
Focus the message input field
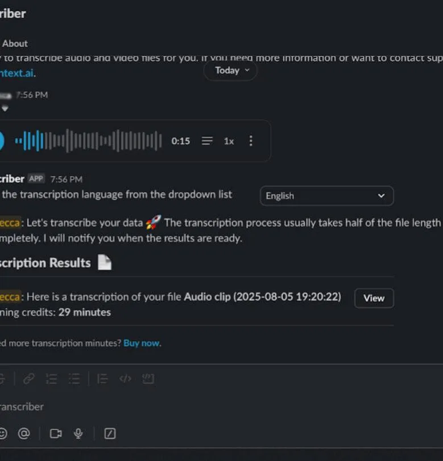coord(222,407)
